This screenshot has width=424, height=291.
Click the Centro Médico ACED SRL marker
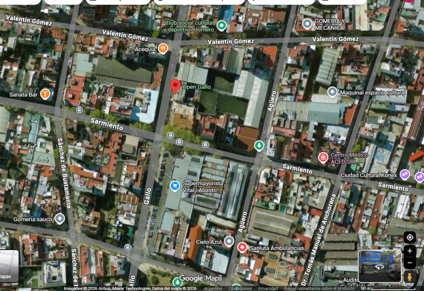pyautogui.click(x=323, y=158)
